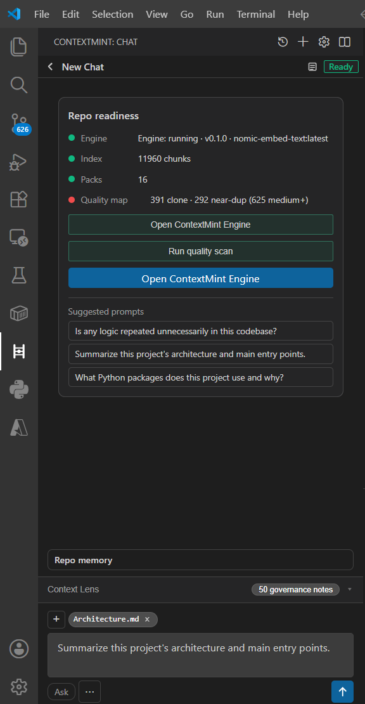The height and width of the screenshot is (704, 365).
Task: Open the Edit menu
Action: 70,15
